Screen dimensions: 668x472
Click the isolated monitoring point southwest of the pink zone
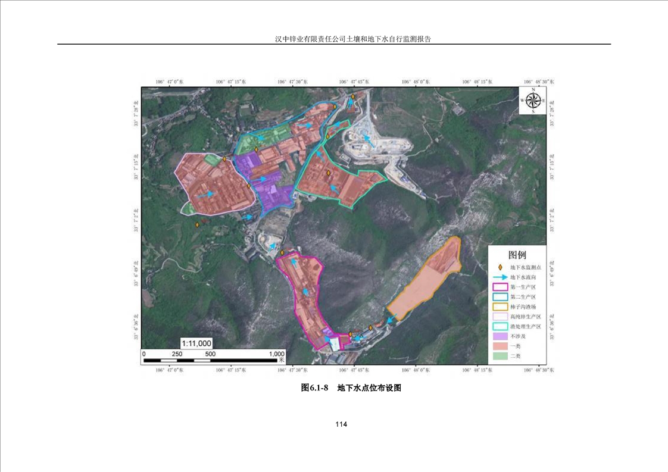[x=197, y=225]
